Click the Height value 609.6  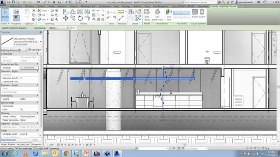pos(29,99)
